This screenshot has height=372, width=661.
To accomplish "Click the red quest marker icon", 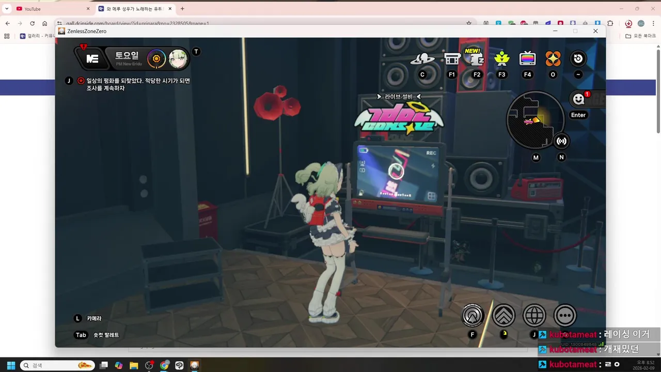I will coord(81,81).
